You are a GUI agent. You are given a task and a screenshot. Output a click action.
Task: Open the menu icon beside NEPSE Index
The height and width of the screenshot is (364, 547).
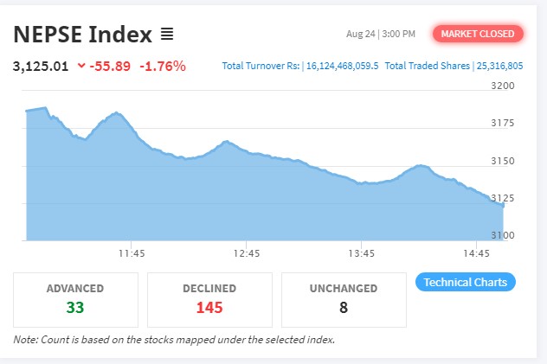click(167, 35)
